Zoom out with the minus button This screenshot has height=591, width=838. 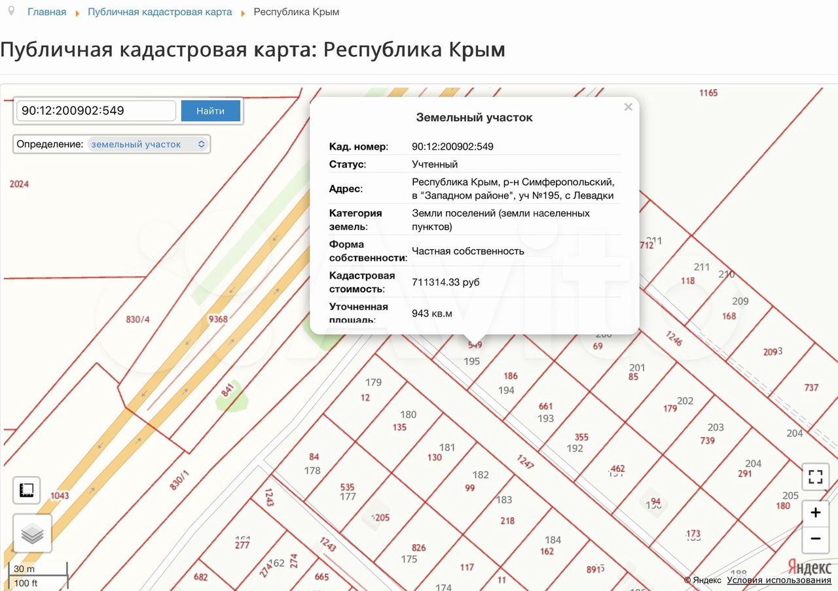tap(815, 539)
